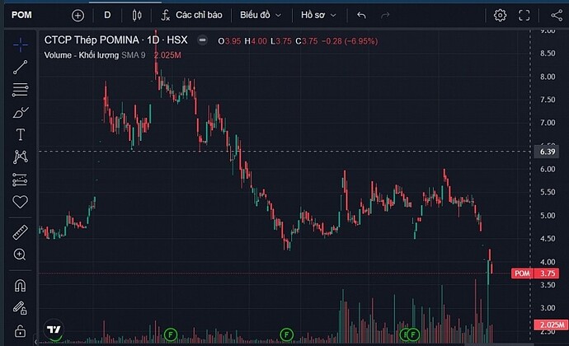Open chart settings gear
Image resolution: width=569 pixels, height=346 pixels.
(500, 15)
